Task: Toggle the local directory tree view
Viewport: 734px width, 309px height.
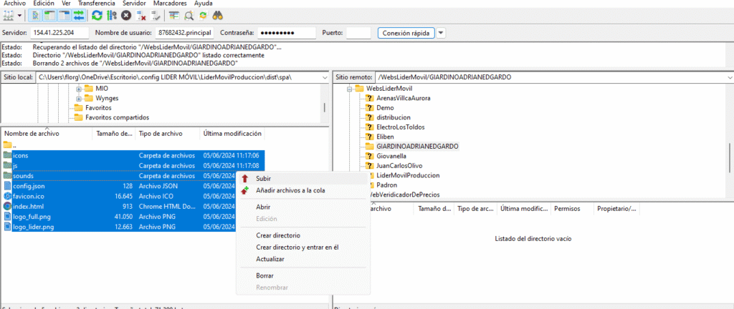Action: (50, 15)
